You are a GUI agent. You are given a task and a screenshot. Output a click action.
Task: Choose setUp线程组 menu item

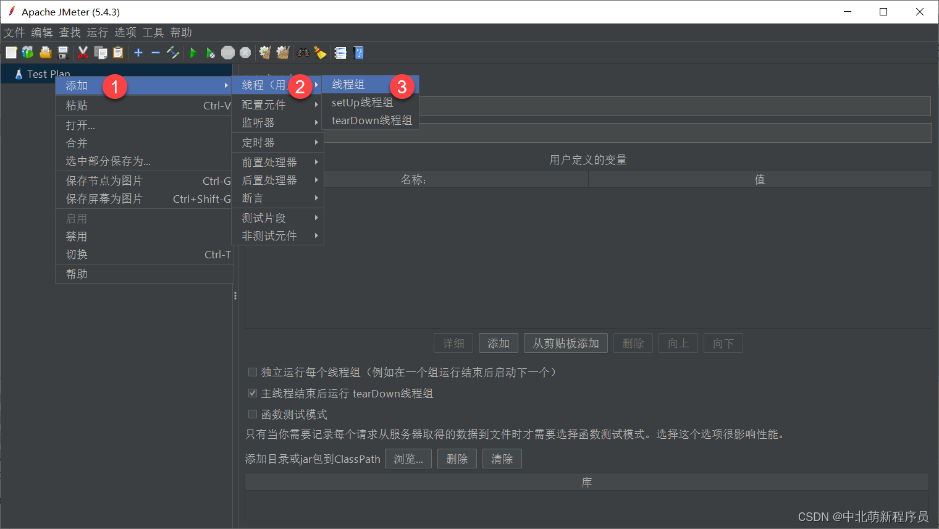coord(371,103)
